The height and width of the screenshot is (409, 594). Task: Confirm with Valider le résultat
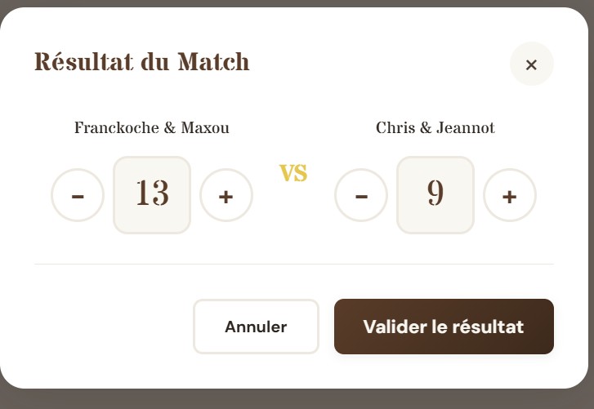[x=444, y=327]
